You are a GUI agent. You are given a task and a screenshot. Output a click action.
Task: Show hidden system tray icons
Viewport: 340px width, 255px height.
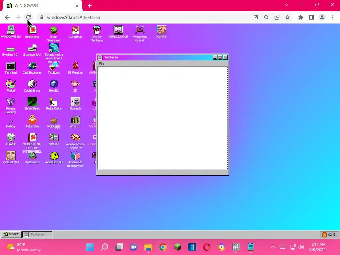273,247
